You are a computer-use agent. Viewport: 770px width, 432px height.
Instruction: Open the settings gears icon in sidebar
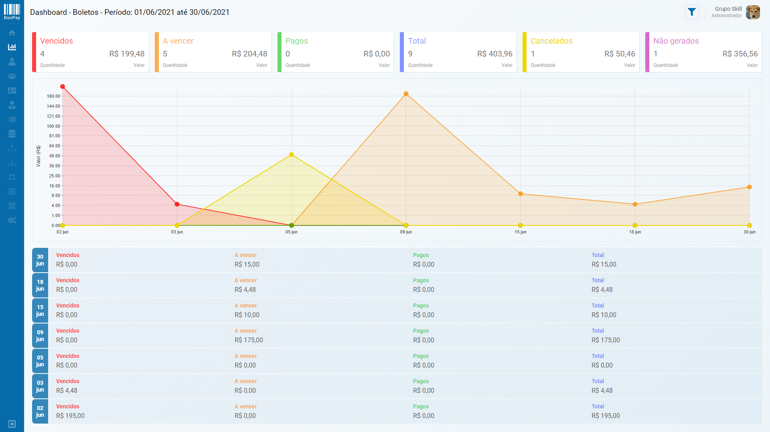pos(12,220)
